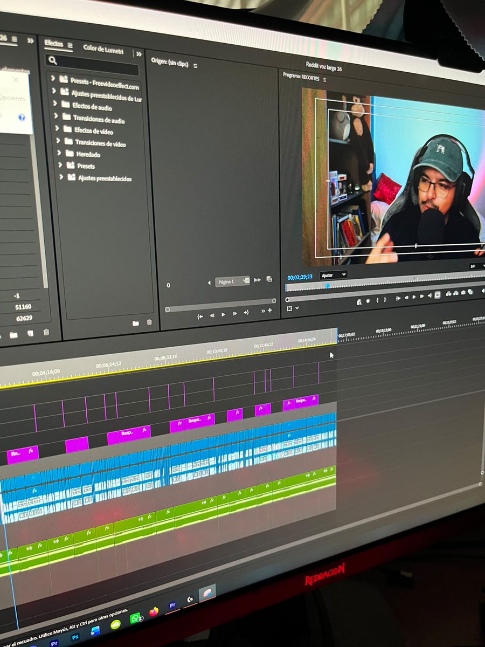
Task: Click previous page arrow beside Página 1
Action: 209,283
